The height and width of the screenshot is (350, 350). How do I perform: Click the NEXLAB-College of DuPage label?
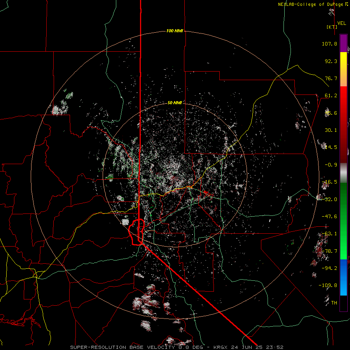[313, 4]
